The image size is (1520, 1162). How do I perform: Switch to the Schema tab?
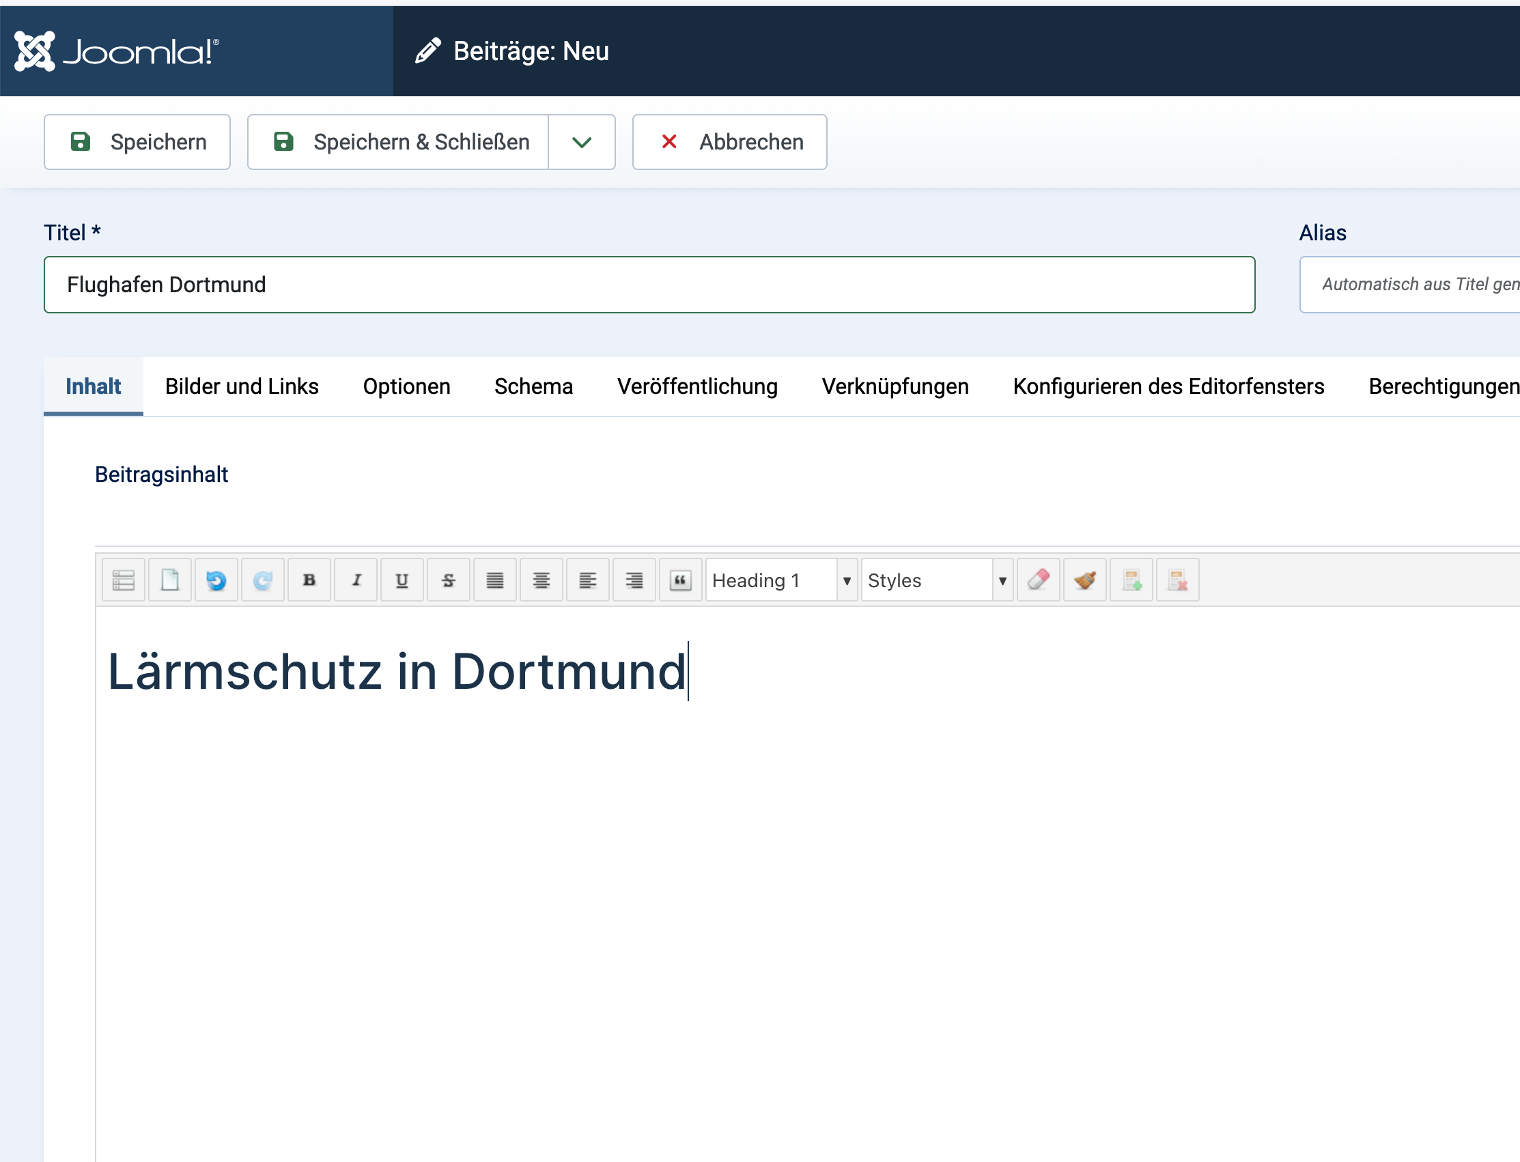click(x=533, y=386)
